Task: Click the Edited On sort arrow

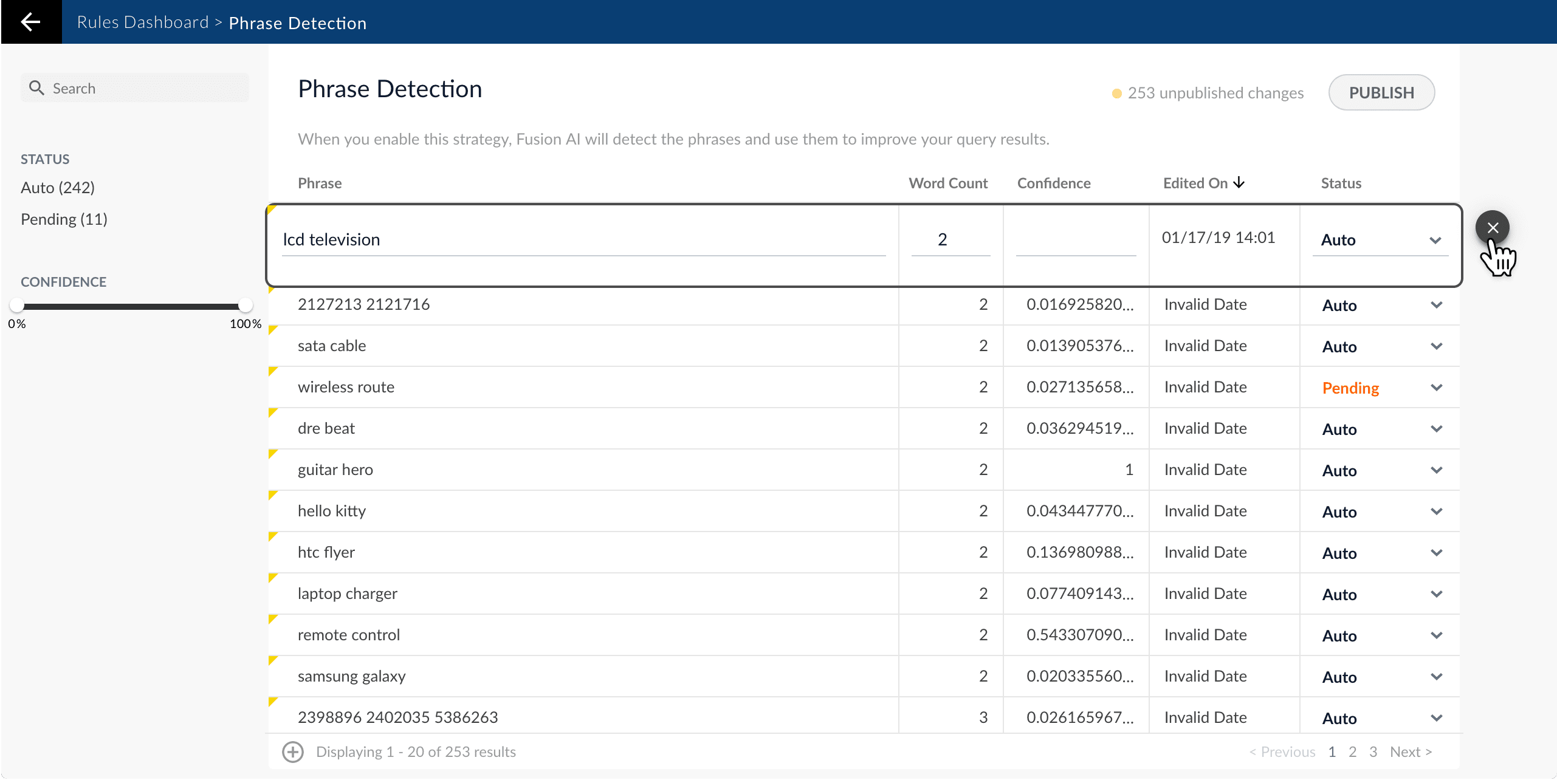Action: pyautogui.click(x=1239, y=183)
